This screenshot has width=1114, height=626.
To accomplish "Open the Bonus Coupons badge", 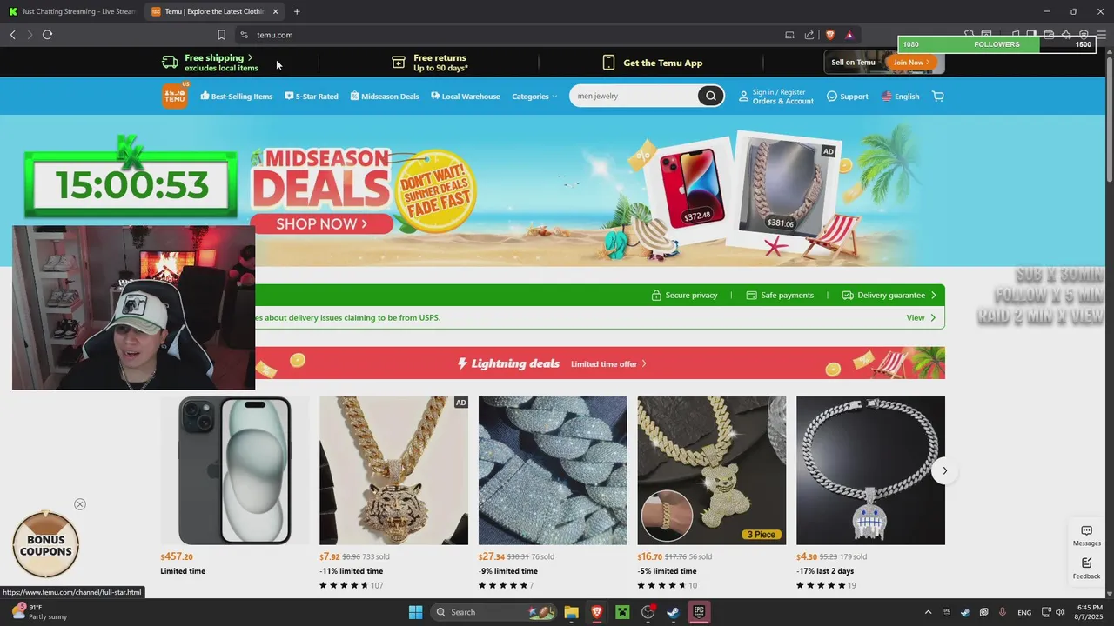I will coord(46,544).
